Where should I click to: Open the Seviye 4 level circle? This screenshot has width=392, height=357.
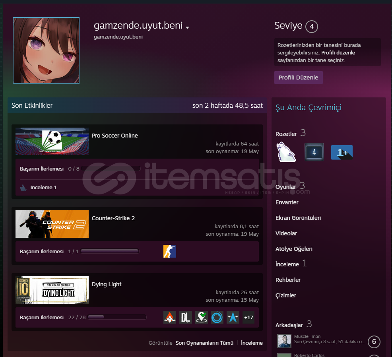coord(312,26)
